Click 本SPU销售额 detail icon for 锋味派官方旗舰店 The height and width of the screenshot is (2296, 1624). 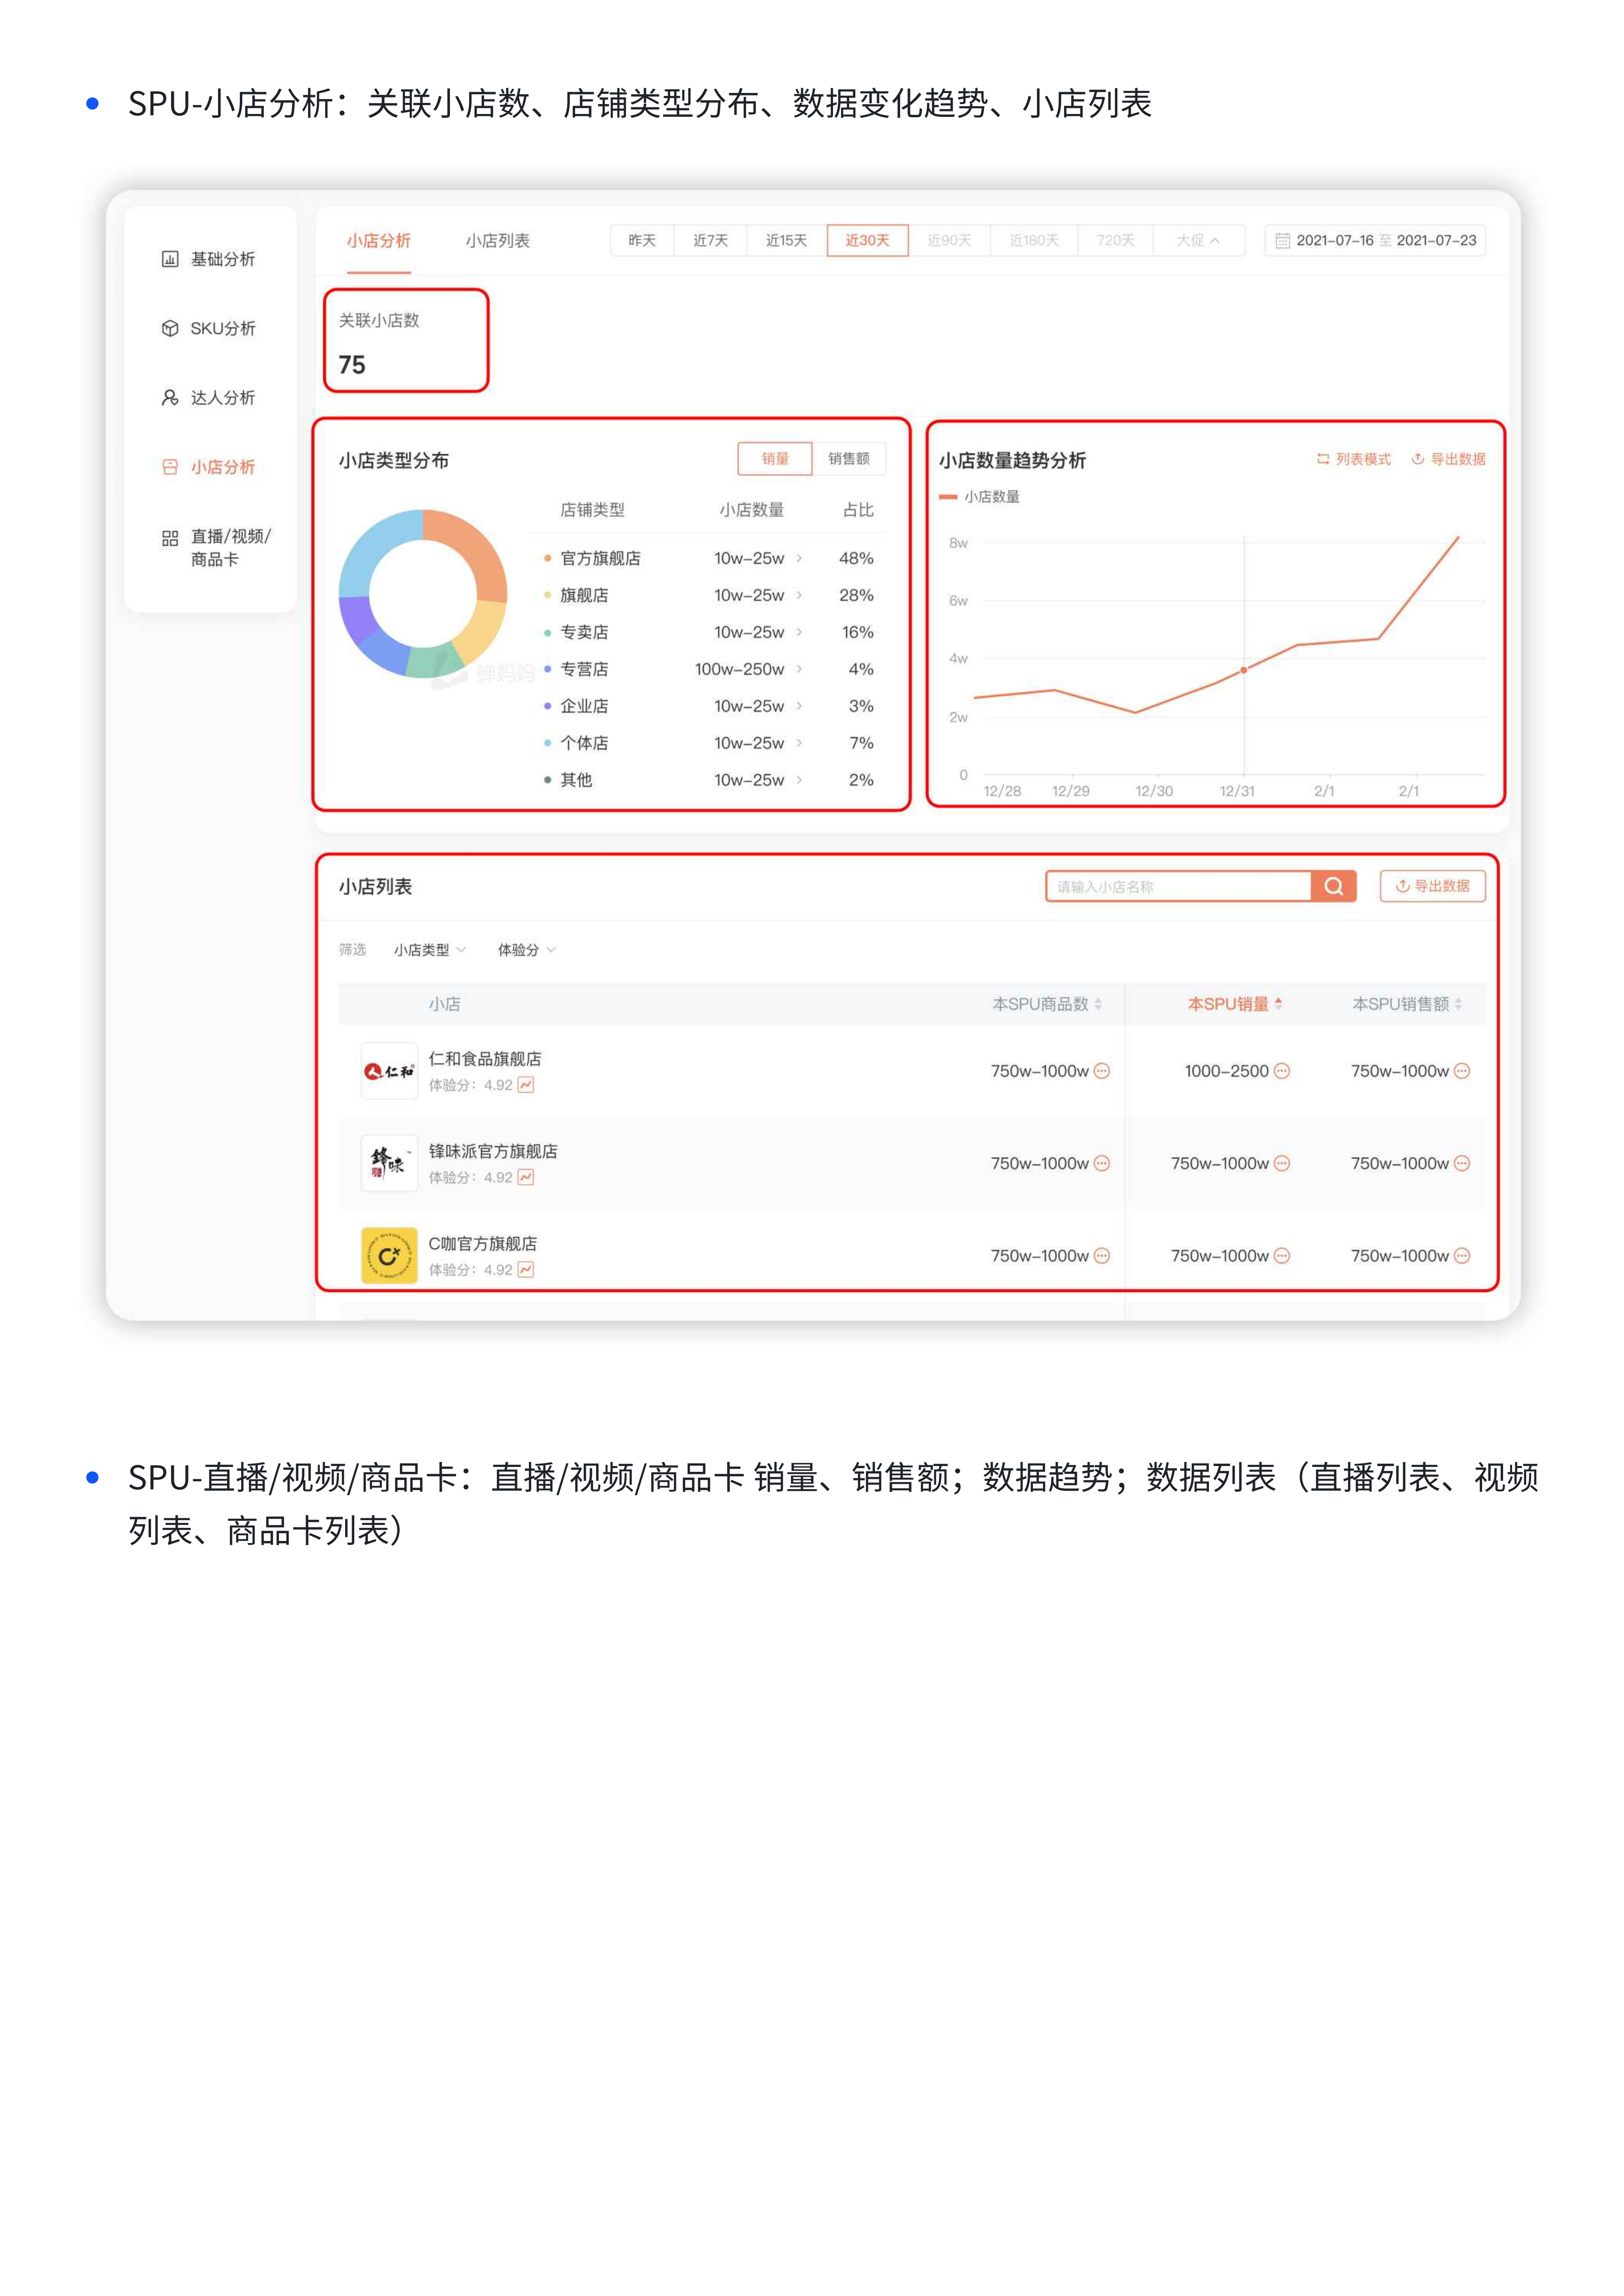(1462, 1163)
